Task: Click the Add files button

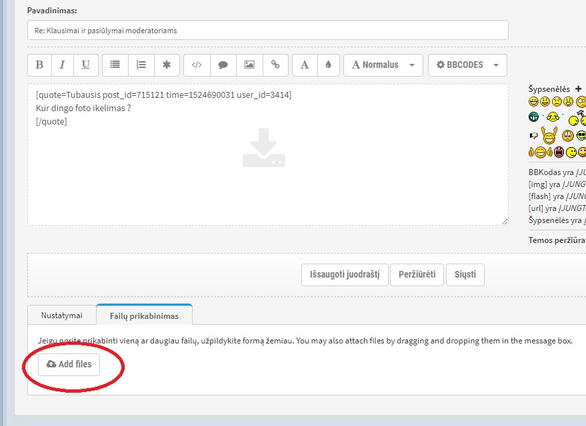Action: [x=69, y=365]
